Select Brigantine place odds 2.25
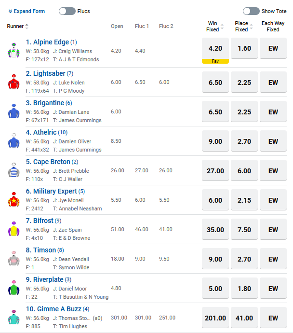 tap(244, 112)
